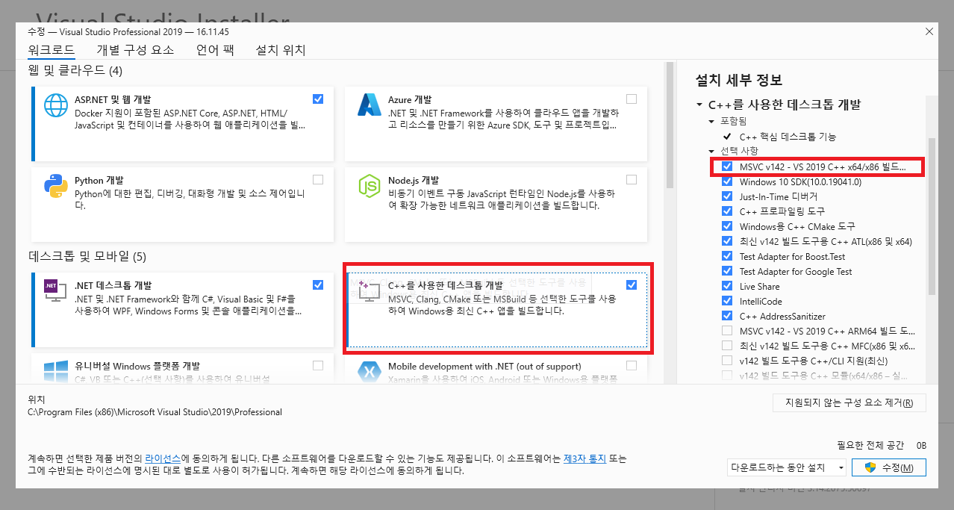Open 다운로드하는 동안 설치 dropdown

[x=787, y=467]
